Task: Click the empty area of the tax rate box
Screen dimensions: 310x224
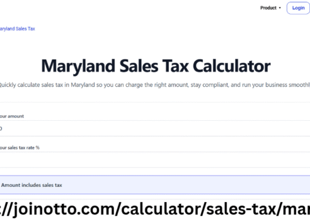Action: 155,160
